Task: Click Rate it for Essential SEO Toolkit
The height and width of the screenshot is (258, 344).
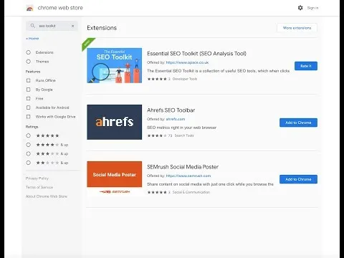Action: 306,66
